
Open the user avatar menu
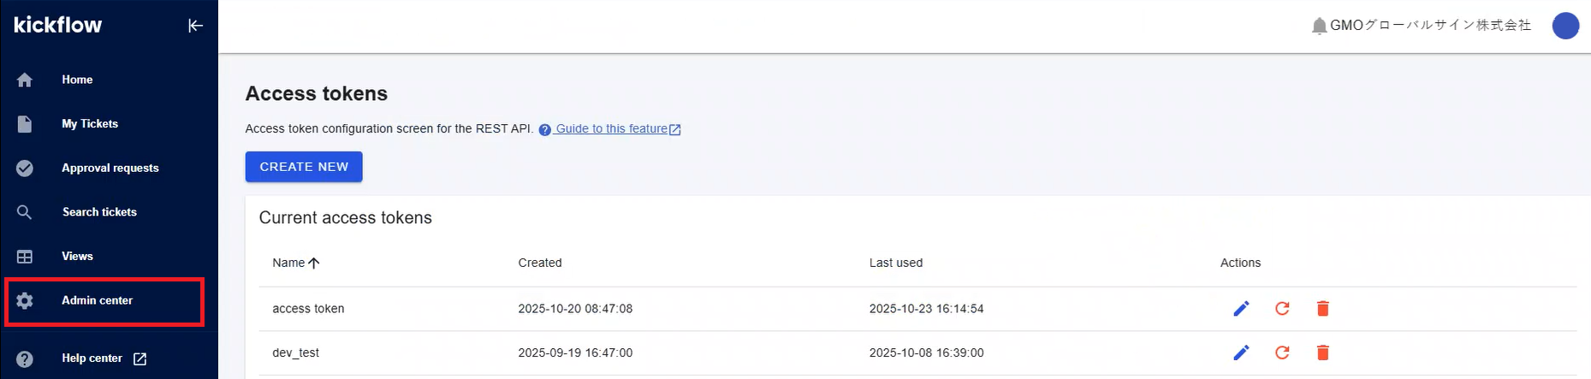tap(1565, 26)
